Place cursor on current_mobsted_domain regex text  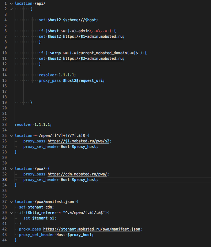102,53
